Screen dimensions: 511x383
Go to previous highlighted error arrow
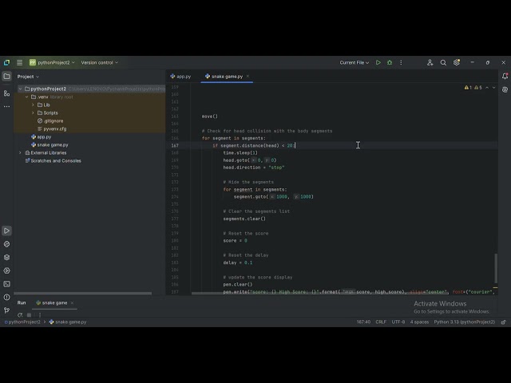tap(487, 88)
